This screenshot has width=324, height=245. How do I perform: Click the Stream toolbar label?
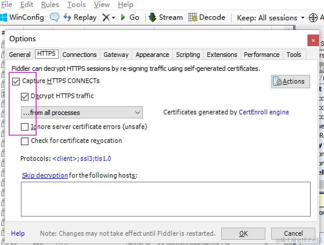tap(171, 17)
